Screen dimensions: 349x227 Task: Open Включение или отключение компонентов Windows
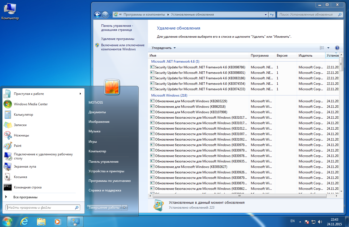(123, 47)
